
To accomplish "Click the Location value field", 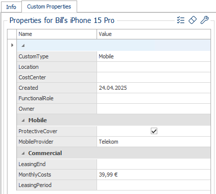I will click(x=154, y=67).
